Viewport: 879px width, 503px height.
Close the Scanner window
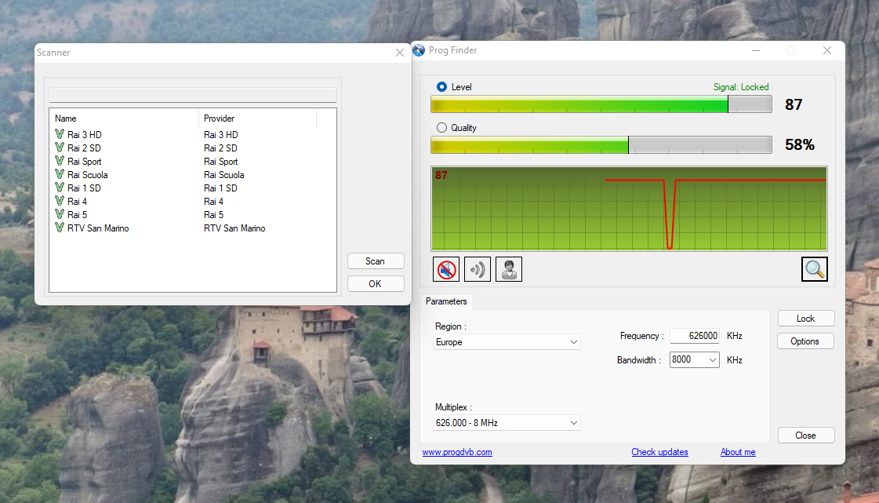[400, 53]
